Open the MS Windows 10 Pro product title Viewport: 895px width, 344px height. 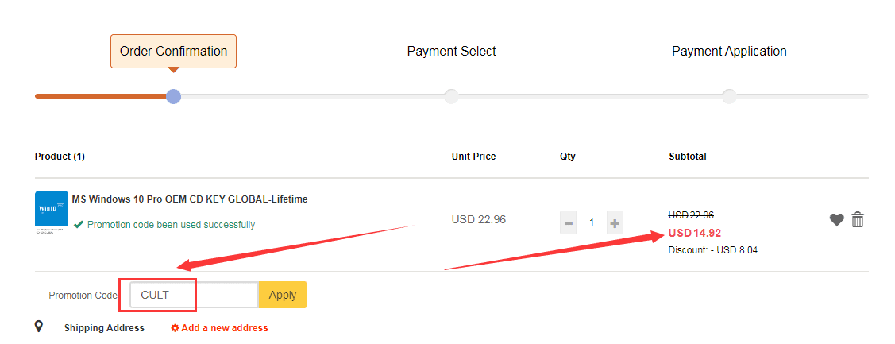(190, 199)
